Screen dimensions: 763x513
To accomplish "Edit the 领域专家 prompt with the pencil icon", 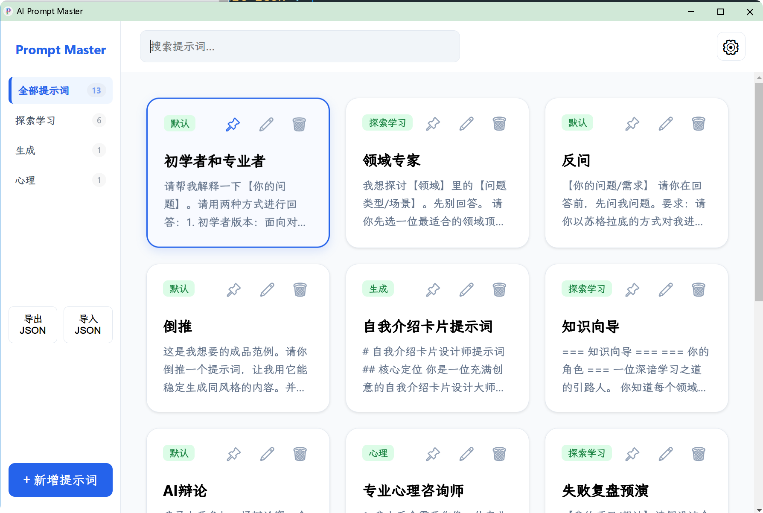I will coord(466,124).
